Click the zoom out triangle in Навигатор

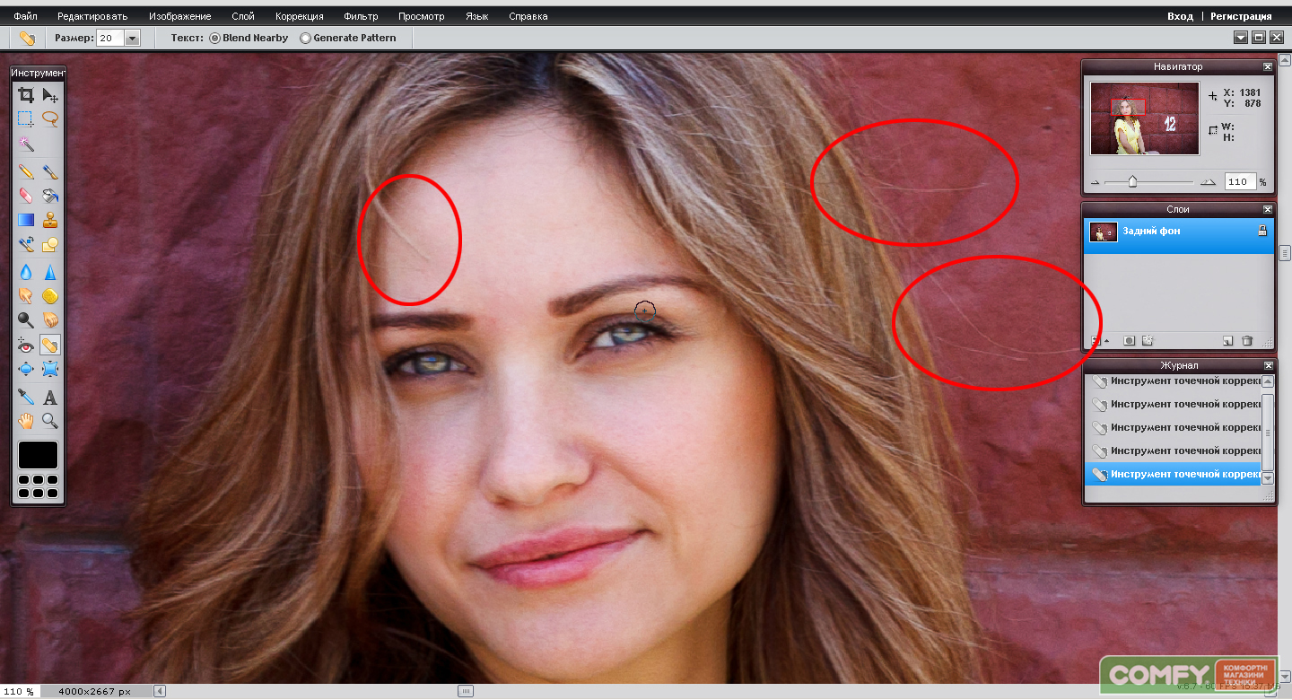pos(1095,182)
